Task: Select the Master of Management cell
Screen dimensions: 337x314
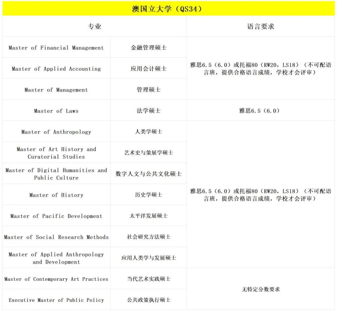Action: pyautogui.click(x=56, y=90)
